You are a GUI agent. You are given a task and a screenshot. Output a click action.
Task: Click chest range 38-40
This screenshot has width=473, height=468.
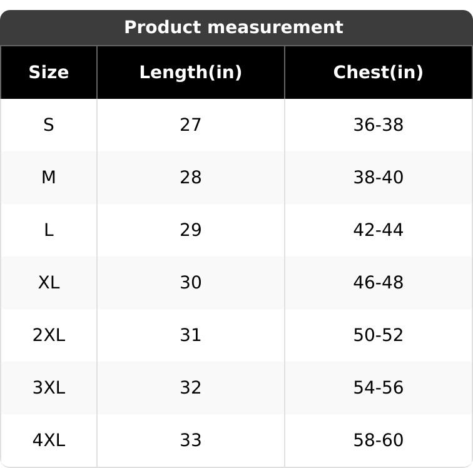378,178
